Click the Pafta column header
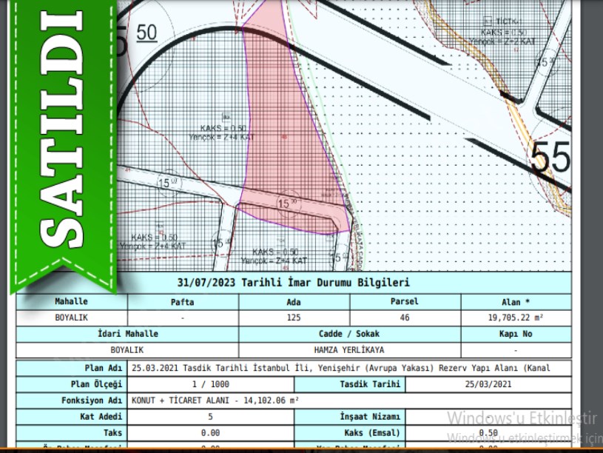The width and height of the screenshot is (603, 453). click(182, 302)
